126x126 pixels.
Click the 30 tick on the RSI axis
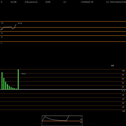2,37
